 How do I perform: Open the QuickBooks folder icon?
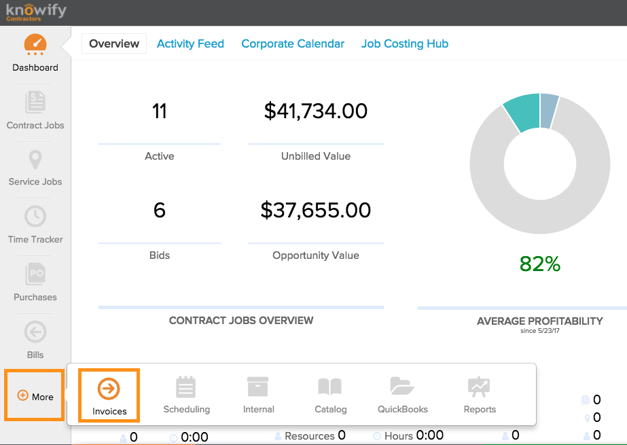coord(402,387)
